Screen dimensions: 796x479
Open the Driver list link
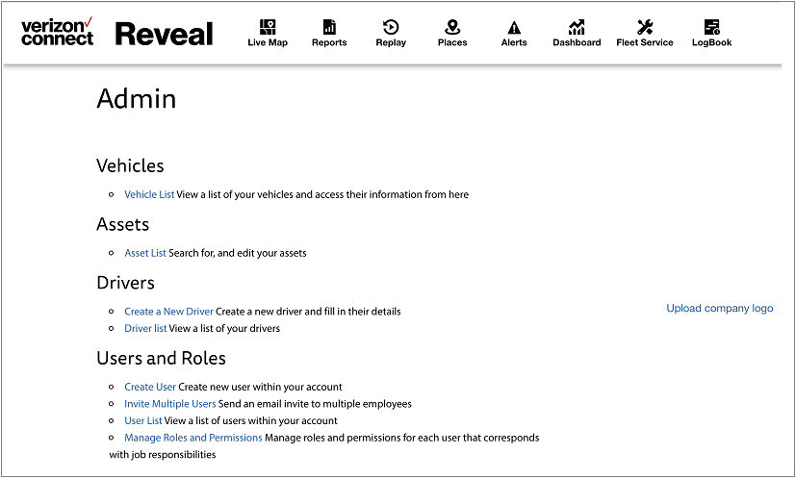pos(145,329)
